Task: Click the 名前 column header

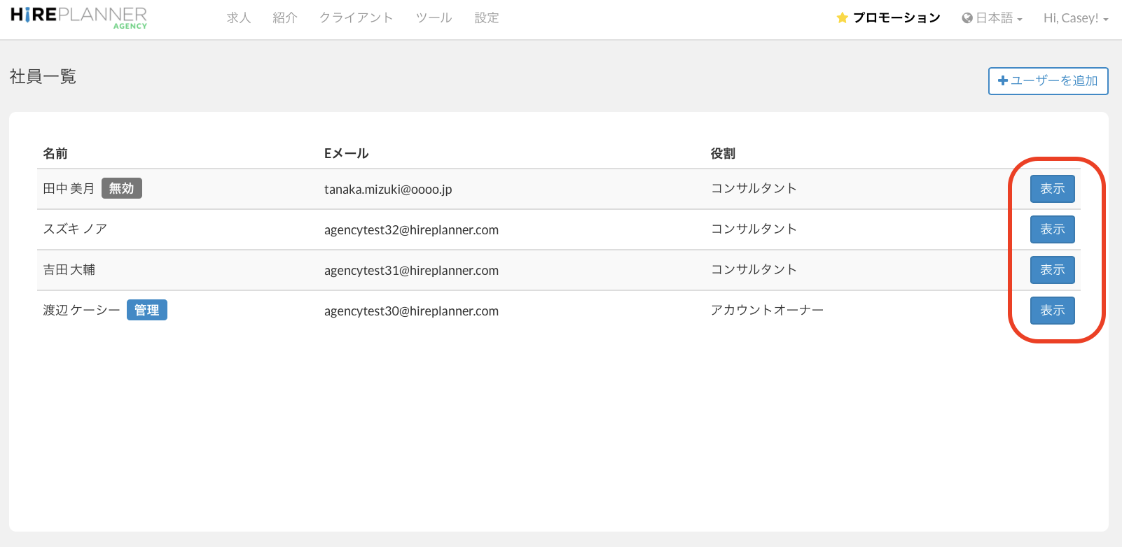Action: click(55, 153)
